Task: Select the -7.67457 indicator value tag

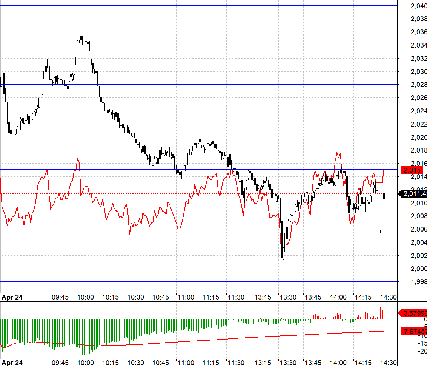Action: tap(414, 332)
